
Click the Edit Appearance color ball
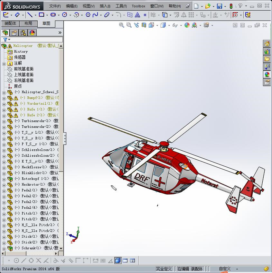pyautogui.click(x=187, y=25)
